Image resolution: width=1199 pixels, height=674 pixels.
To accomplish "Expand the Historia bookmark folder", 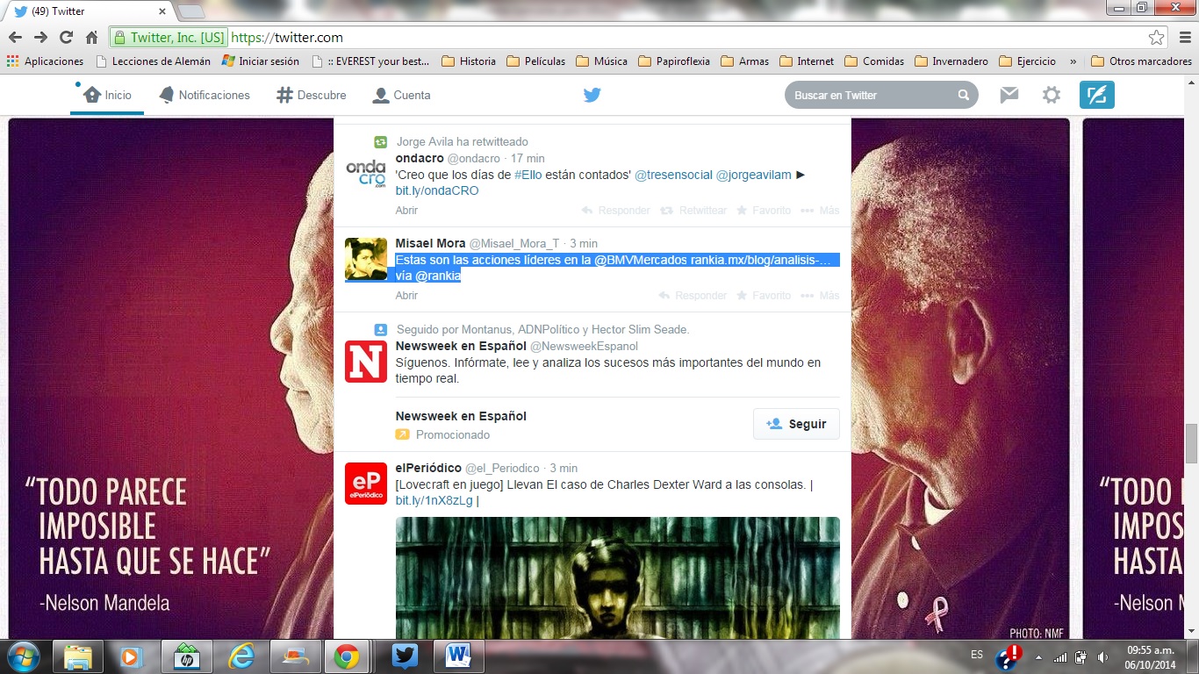I will (469, 61).
